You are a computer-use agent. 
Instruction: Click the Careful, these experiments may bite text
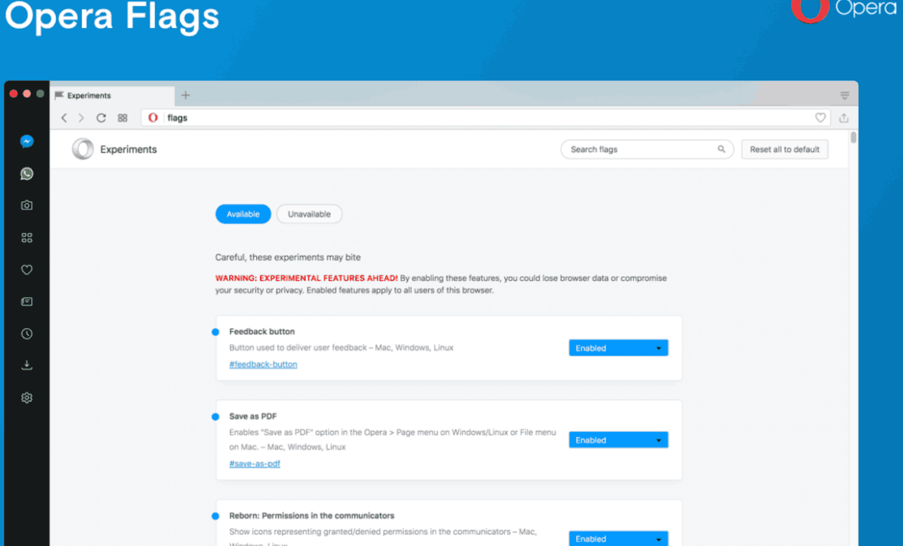click(288, 257)
